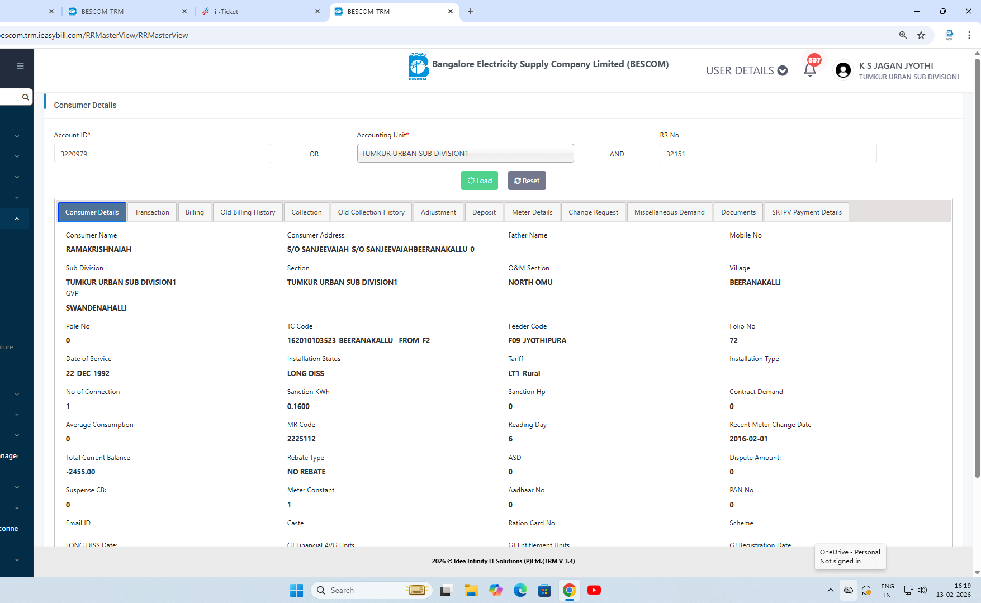
Task: Close the i~Ticket browser tab
Action: pyautogui.click(x=317, y=11)
